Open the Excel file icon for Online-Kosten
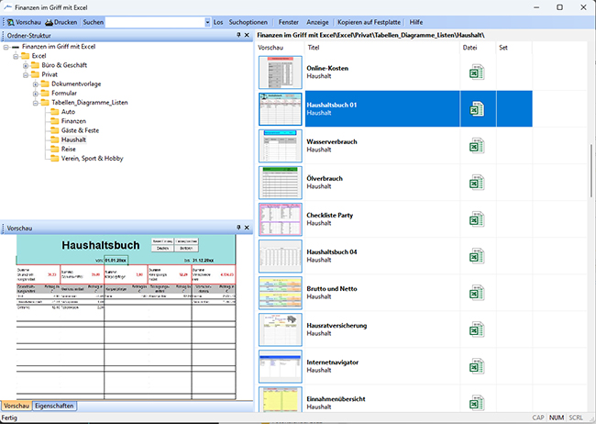Image resolution: width=596 pixels, height=424 pixels. coord(477,73)
